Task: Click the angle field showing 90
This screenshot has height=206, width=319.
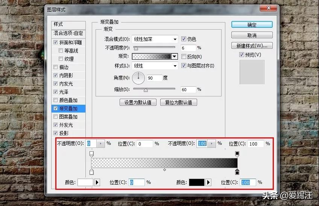Action: 154,78
